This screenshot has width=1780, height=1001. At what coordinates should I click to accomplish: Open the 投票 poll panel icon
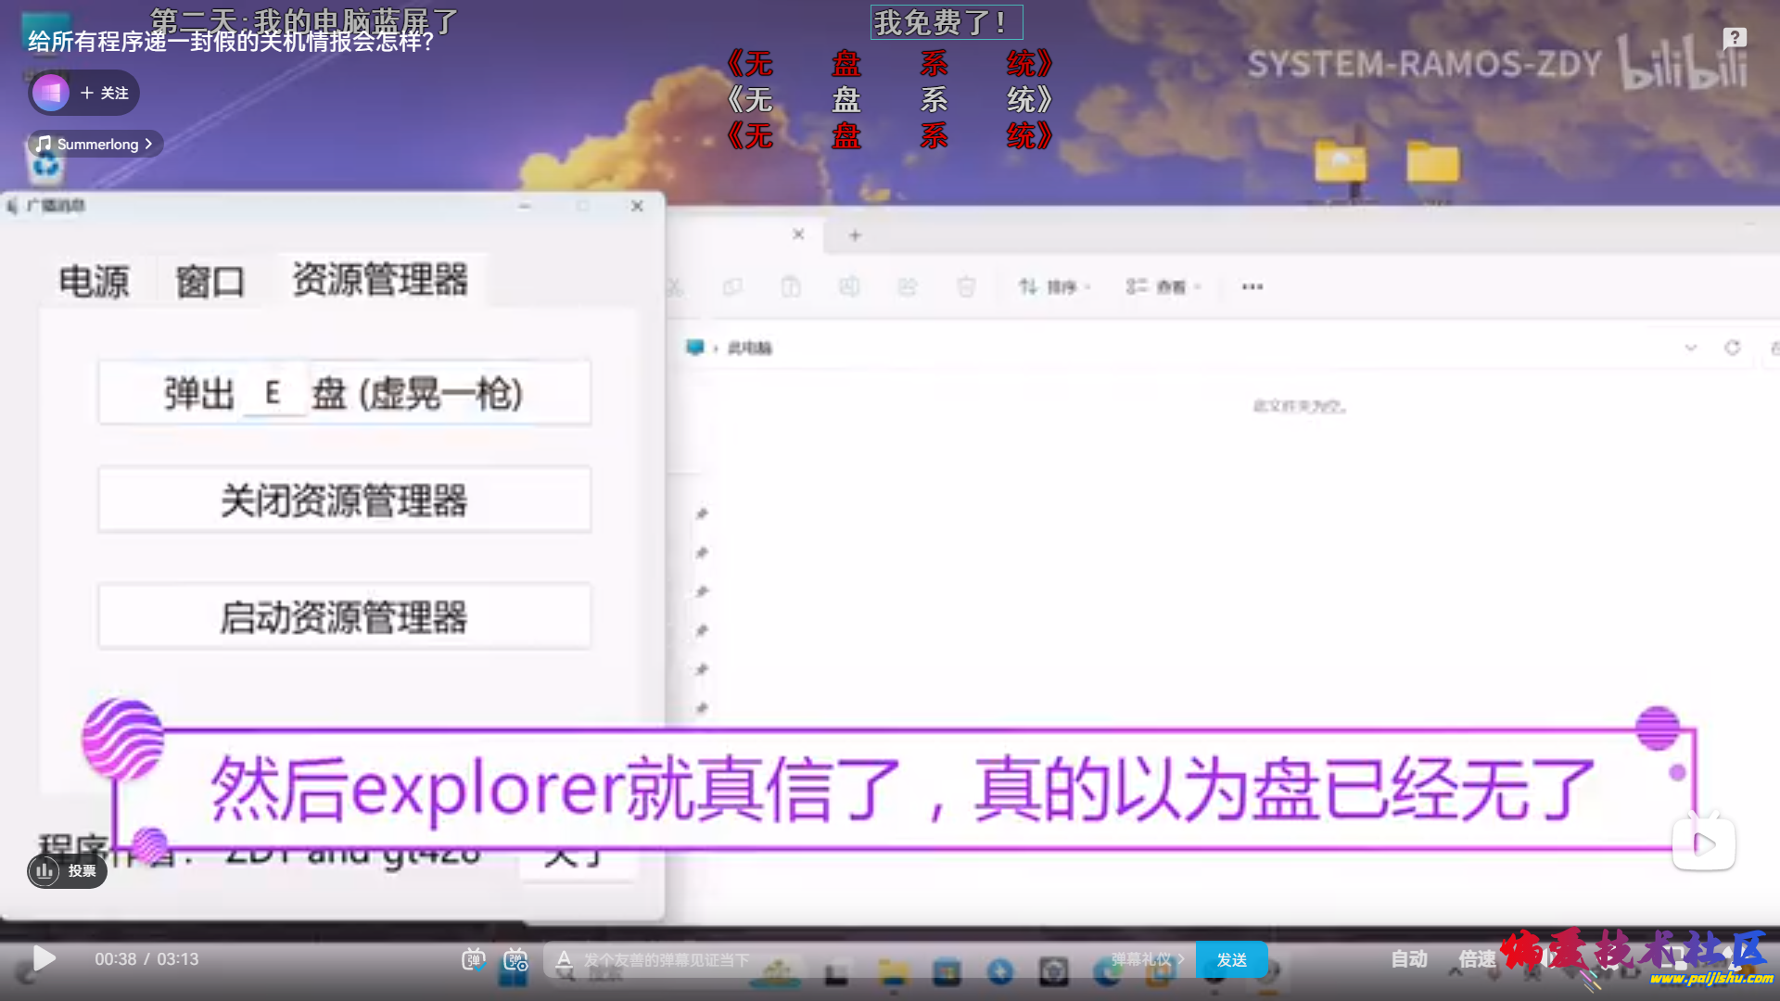[x=44, y=871]
